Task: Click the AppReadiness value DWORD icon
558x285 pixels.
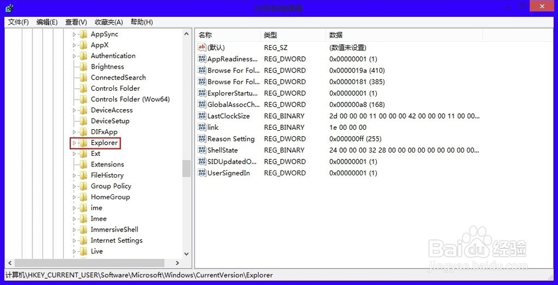Action: [x=202, y=59]
